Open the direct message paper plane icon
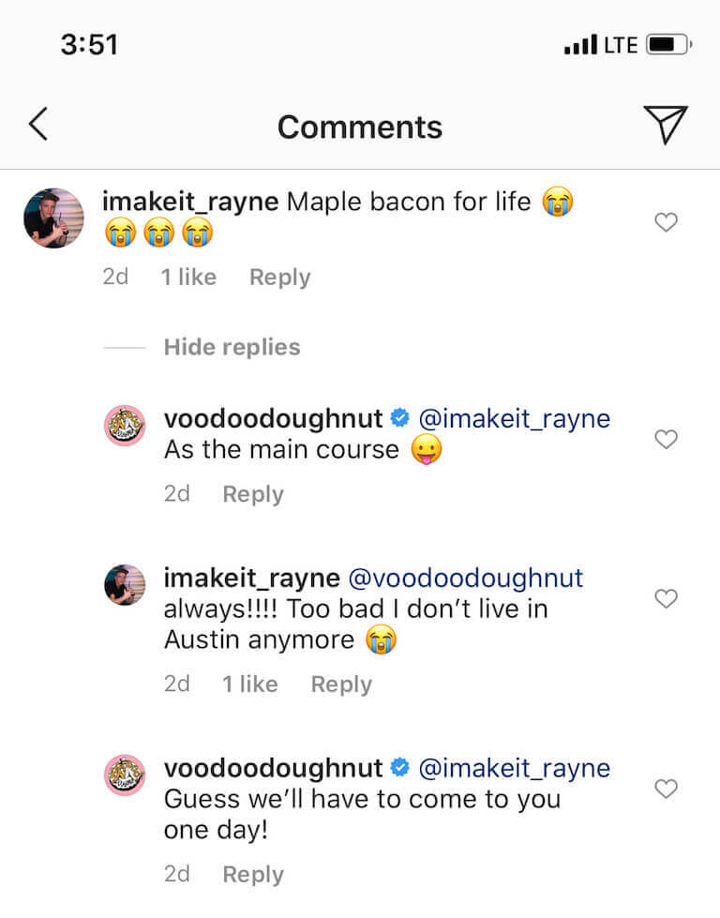Image resolution: width=720 pixels, height=918 pixels. [x=666, y=124]
